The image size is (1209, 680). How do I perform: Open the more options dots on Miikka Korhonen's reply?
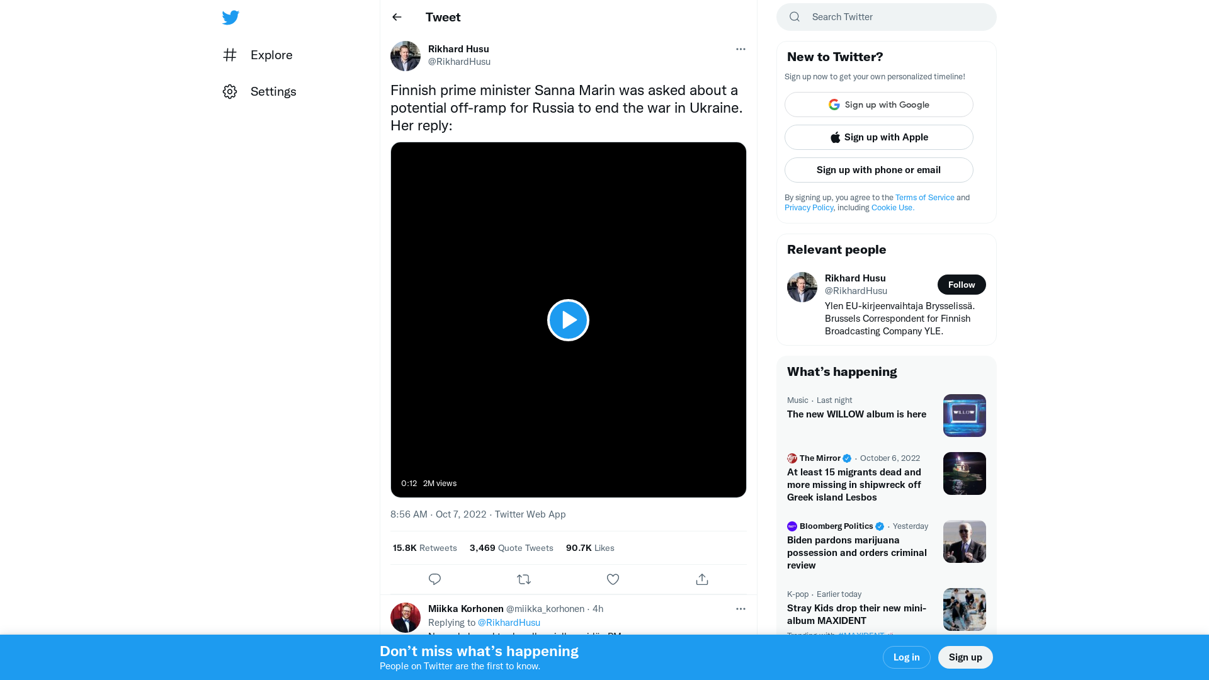pyautogui.click(x=741, y=609)
